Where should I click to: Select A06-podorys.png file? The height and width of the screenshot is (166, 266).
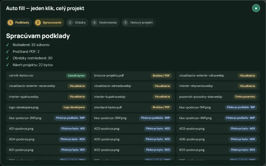pos(218,139)
